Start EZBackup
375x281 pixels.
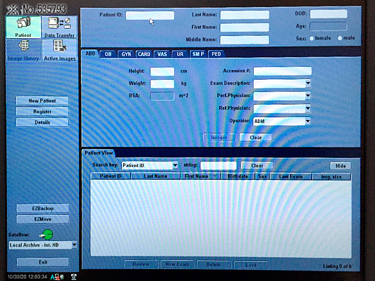pos(43,208)
